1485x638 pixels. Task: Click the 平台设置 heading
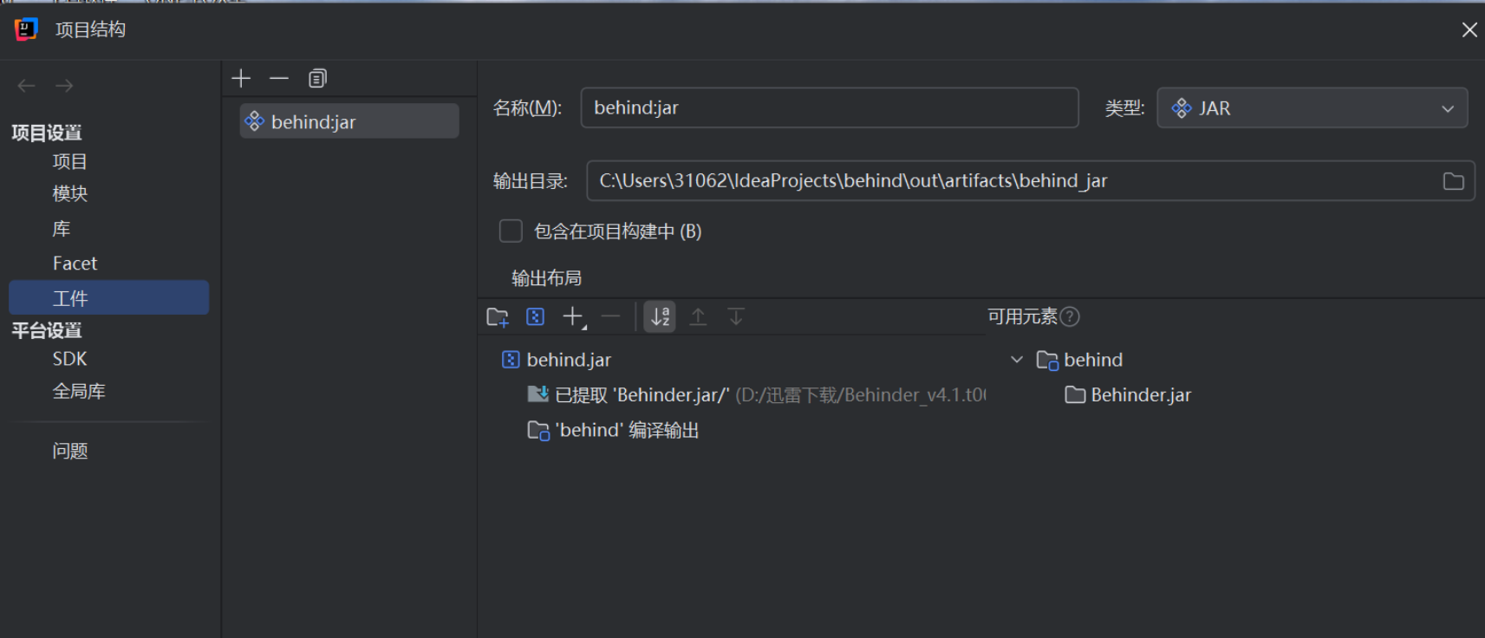click(47, 330)
